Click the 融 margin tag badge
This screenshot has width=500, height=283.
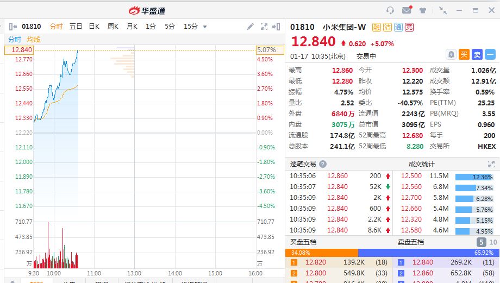(377, 27)
